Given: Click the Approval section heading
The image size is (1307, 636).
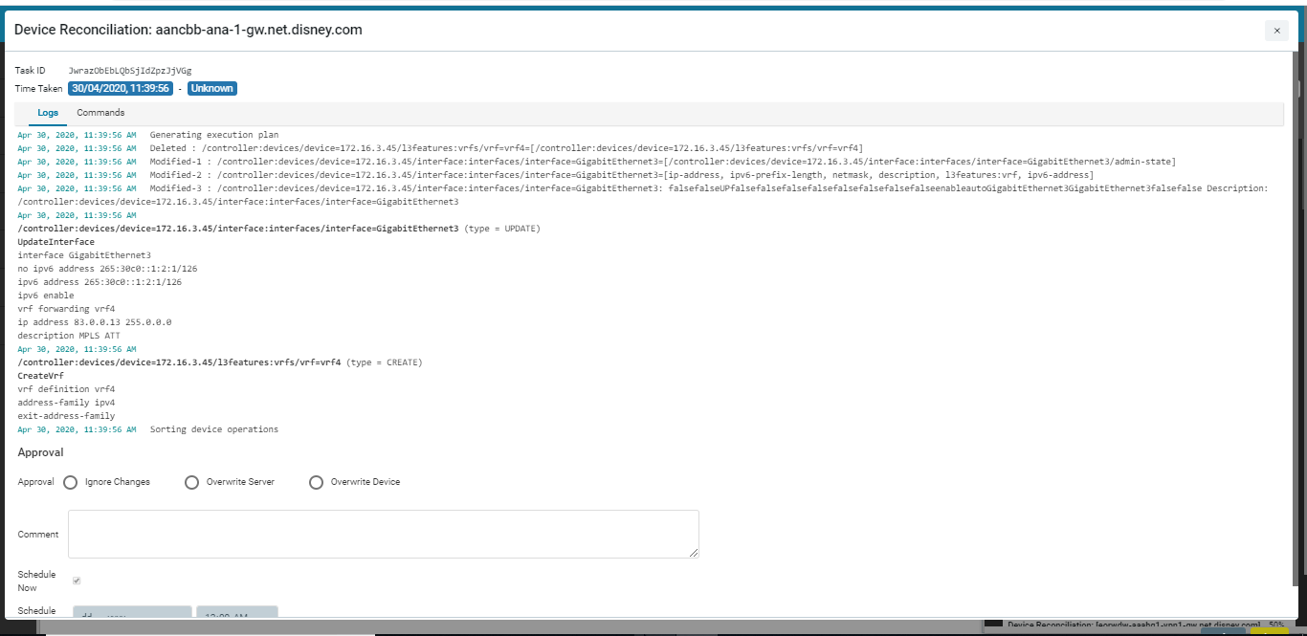Looking at the screenshot, I should pos(41,452).
